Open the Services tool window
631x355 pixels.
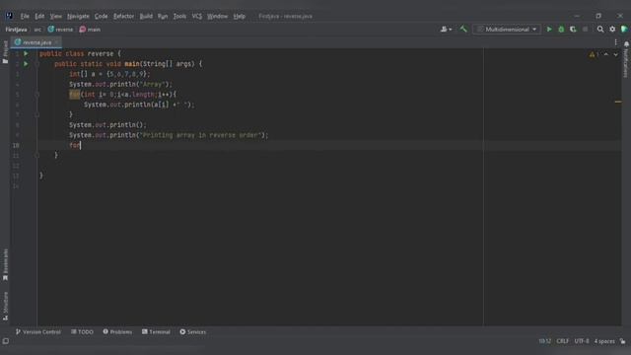(x=193, y=332)
